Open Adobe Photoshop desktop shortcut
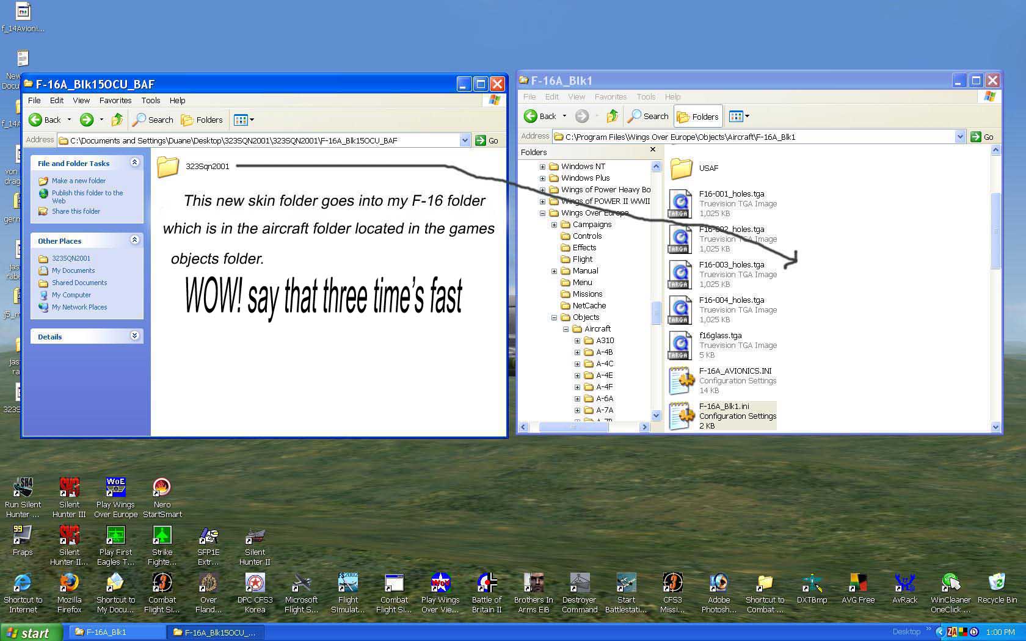 pos(719,593)
